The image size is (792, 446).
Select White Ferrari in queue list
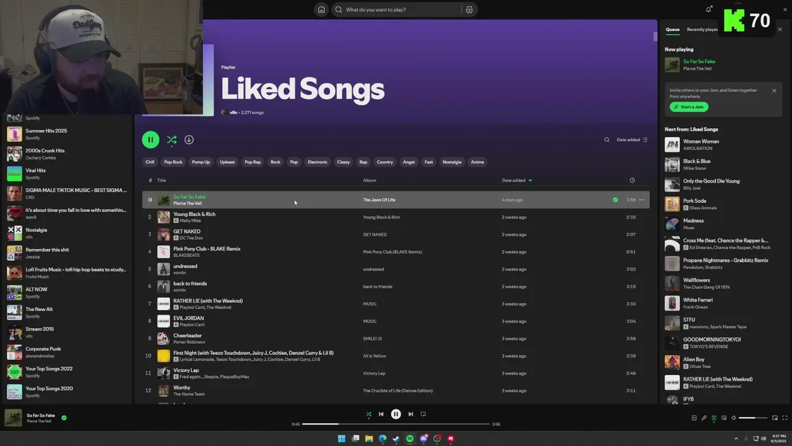(720, 303)
